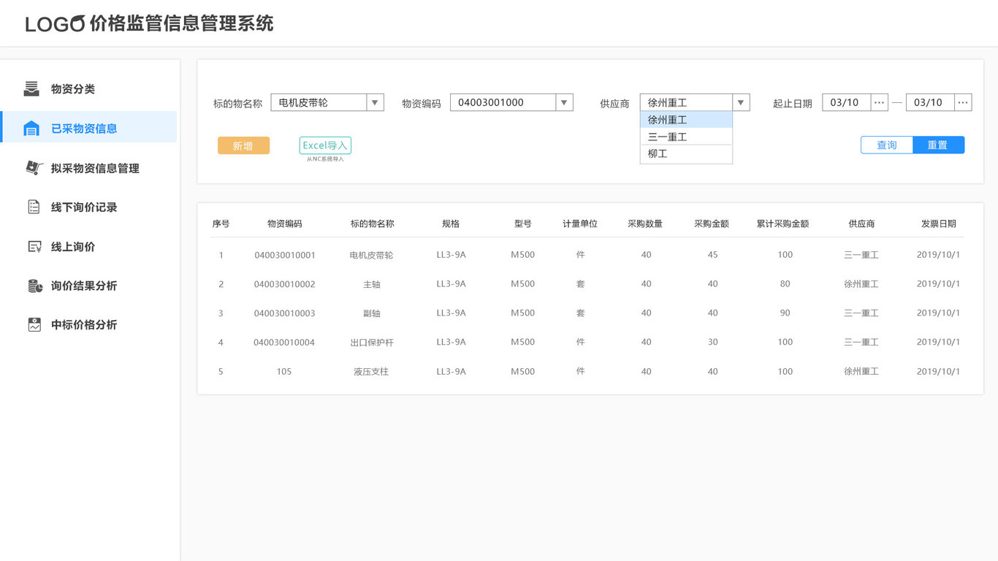Click the 线上询价 icon
This screenshot has height=561, width=998.
[x=34, y=247]
